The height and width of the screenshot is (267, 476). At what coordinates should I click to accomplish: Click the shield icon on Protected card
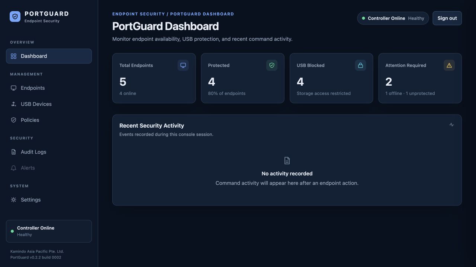click(272, 65)
